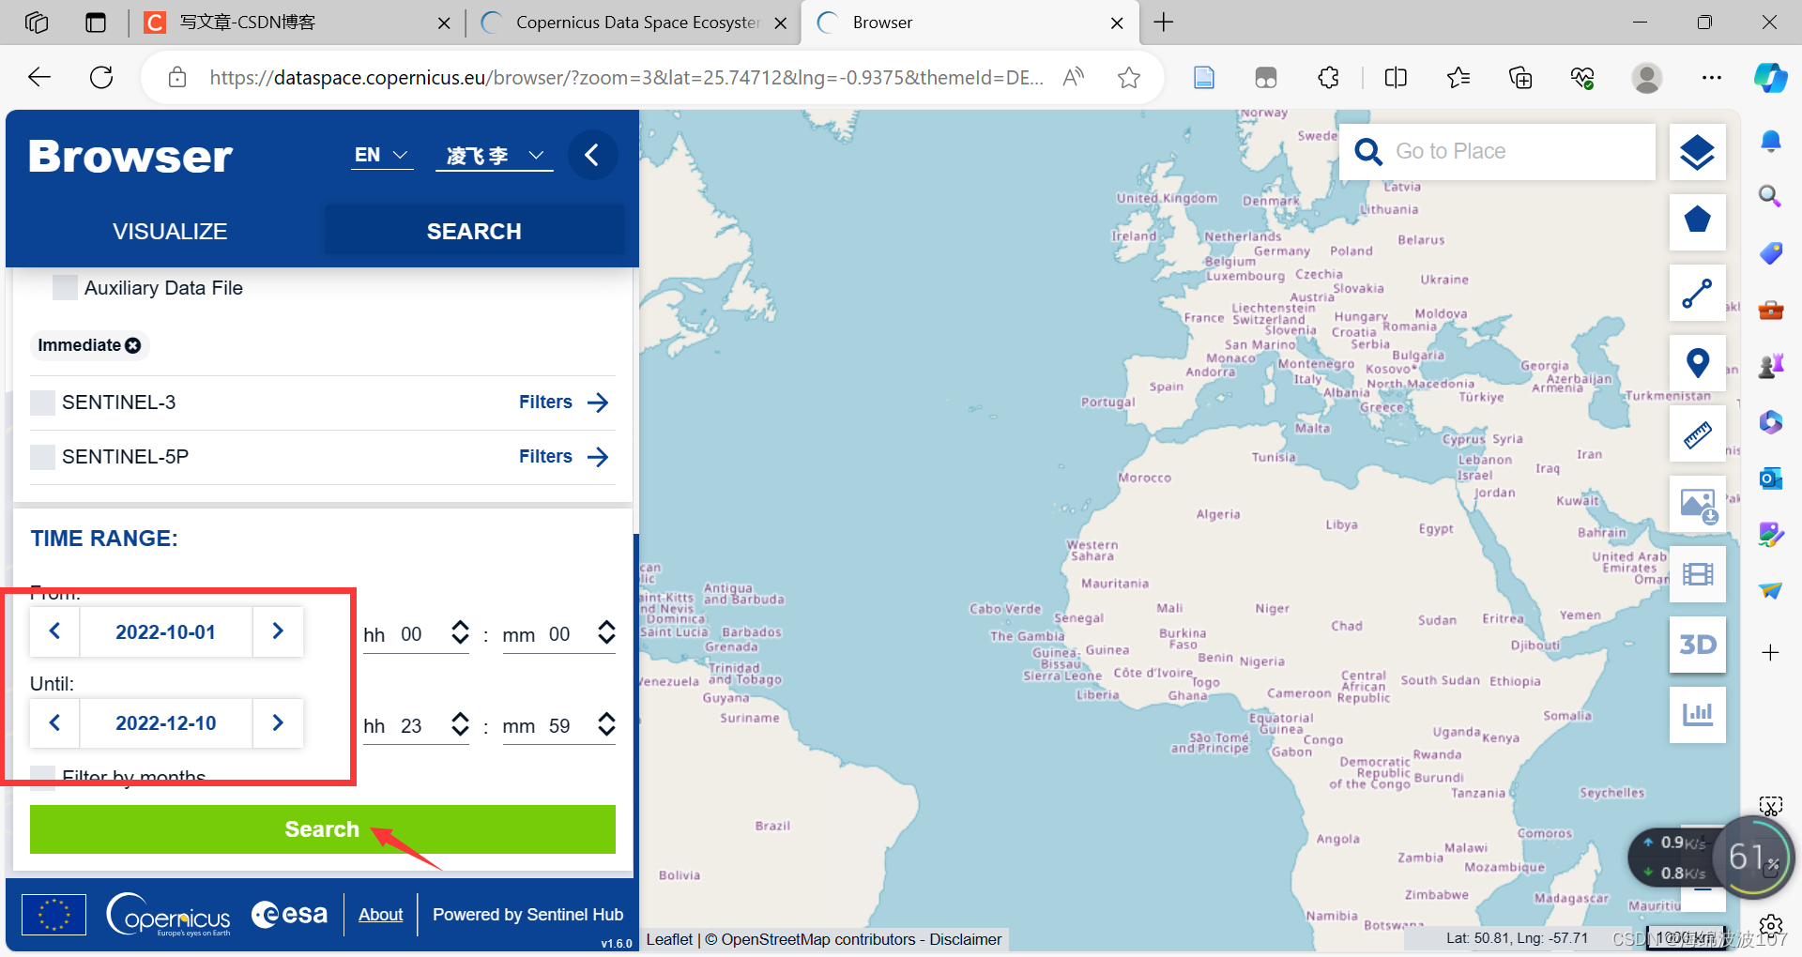Open Edge collections icon
The image size is (1802, 957).
[1520, 78]
